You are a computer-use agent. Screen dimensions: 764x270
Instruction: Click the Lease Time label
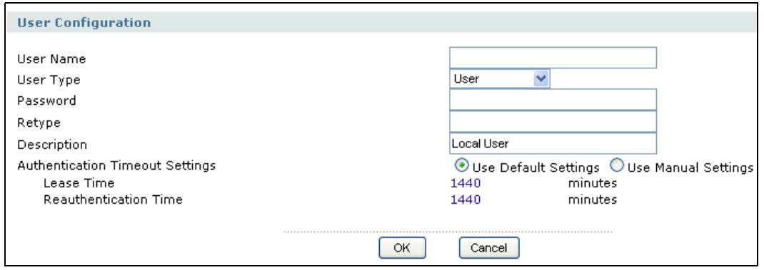[79, 183]
